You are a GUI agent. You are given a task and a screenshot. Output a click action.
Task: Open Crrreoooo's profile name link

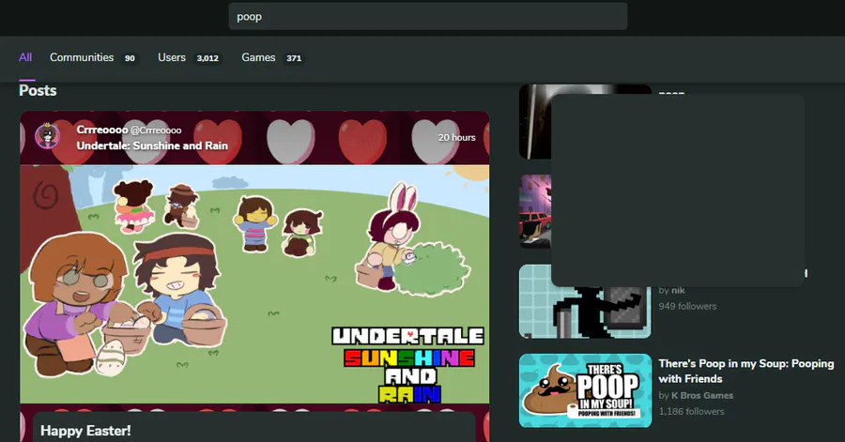tap(102, 130)
